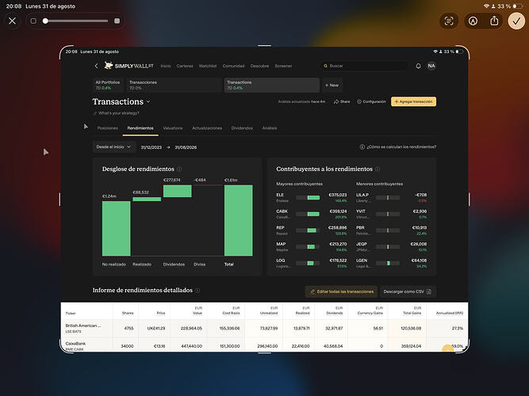Select the full page box right of the slider
529x396 pixels.
pyautogui.click(x=117, y=21)
